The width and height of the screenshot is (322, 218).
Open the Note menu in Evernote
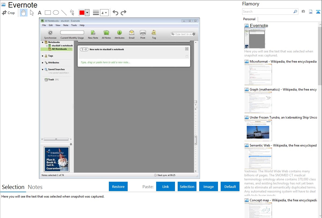click(x=66, y=25)
